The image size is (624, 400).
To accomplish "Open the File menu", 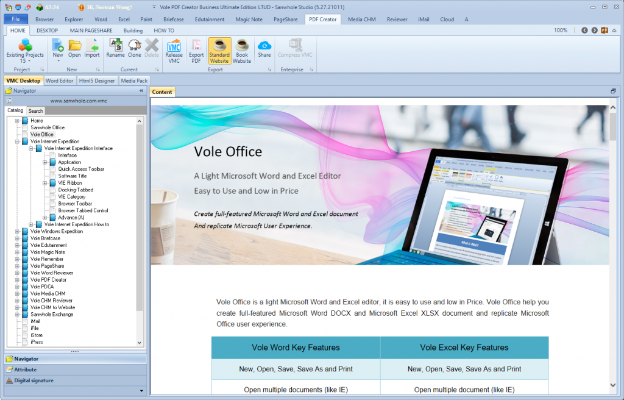I will (x=15, y=19).
